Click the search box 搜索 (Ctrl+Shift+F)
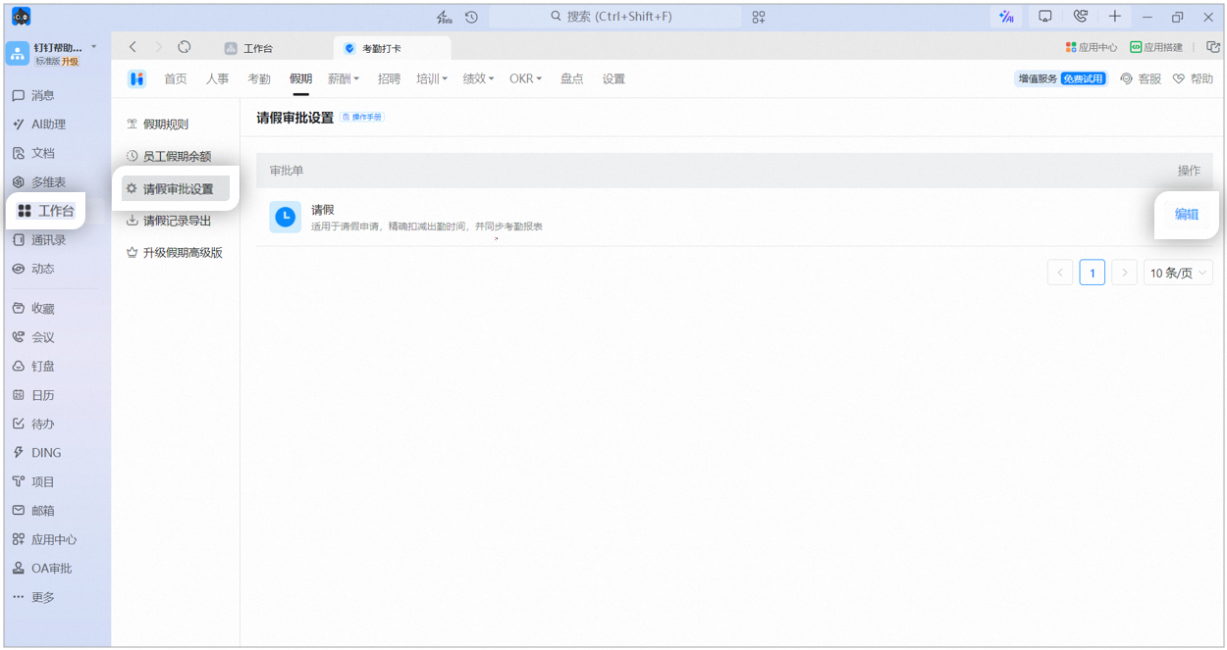Image resolution: width=1227 pixels, height=650 pixels. coord(615,17)
